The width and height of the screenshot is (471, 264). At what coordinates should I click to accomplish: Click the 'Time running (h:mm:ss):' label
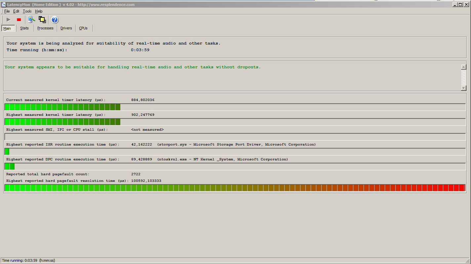[x=37, y=50]
